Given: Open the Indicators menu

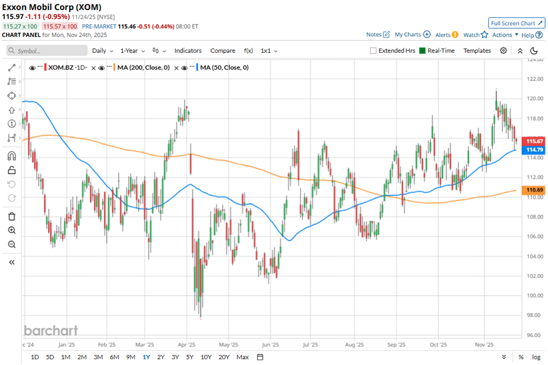Looking at the screenshot, I should pos(188,51).
